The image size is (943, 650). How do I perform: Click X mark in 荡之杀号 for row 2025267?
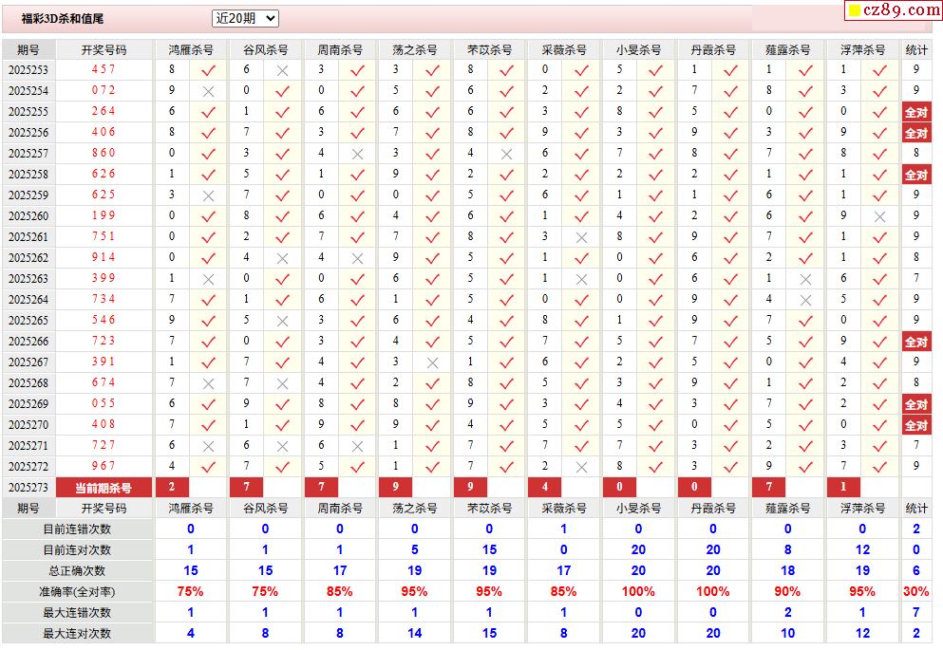(x=432, y=362)
